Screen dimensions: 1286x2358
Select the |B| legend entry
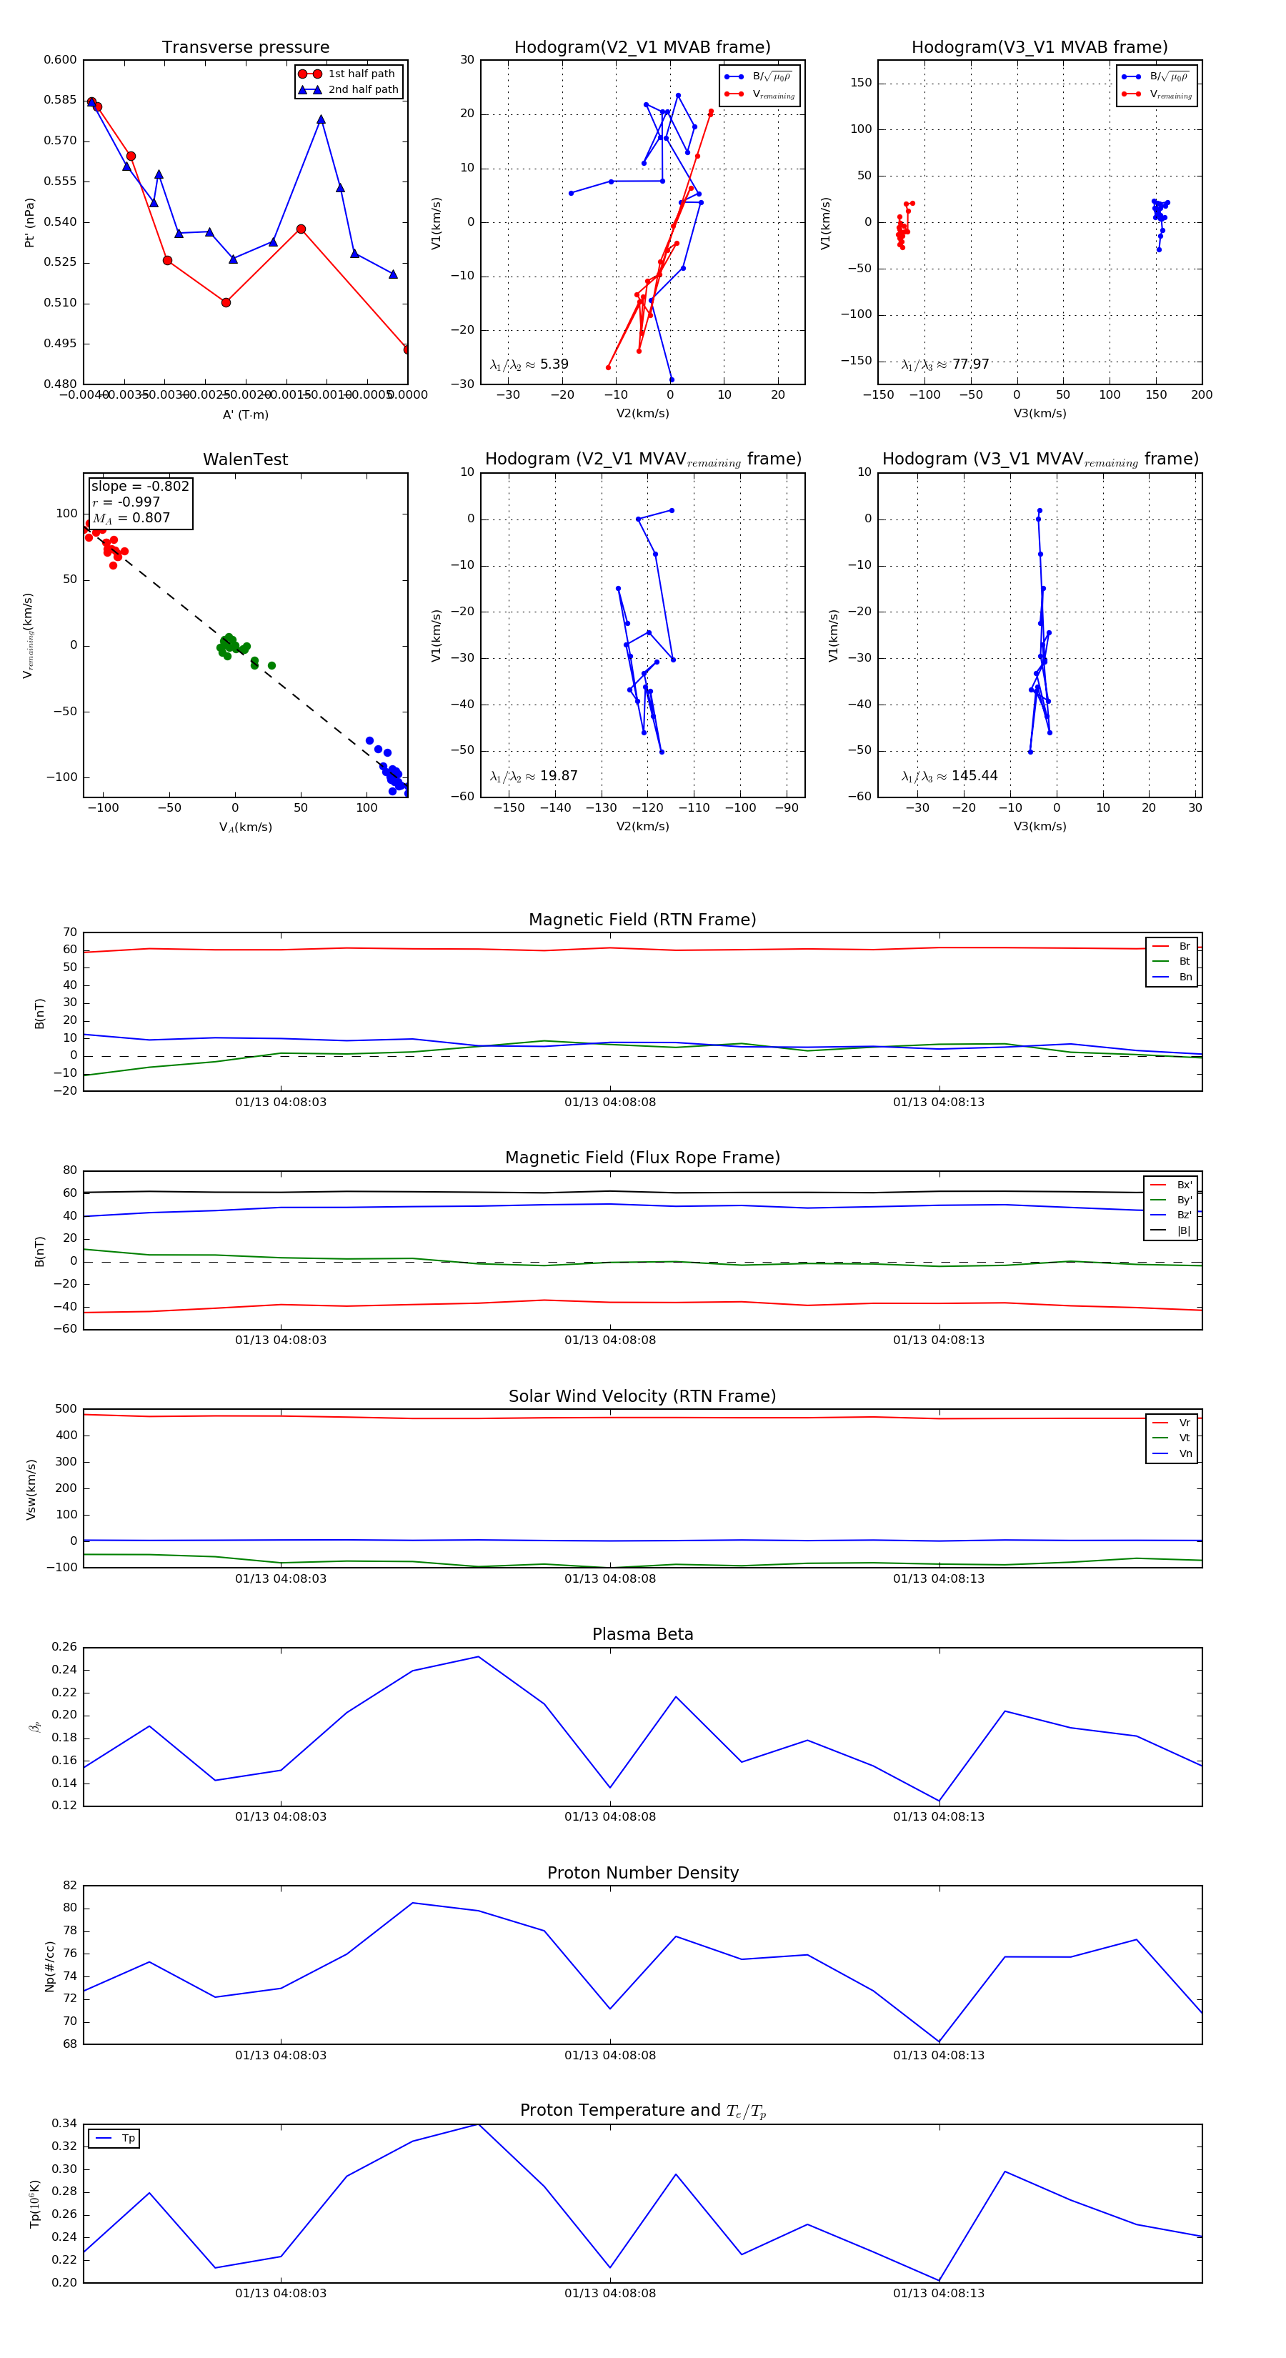coord(1171,1230)
